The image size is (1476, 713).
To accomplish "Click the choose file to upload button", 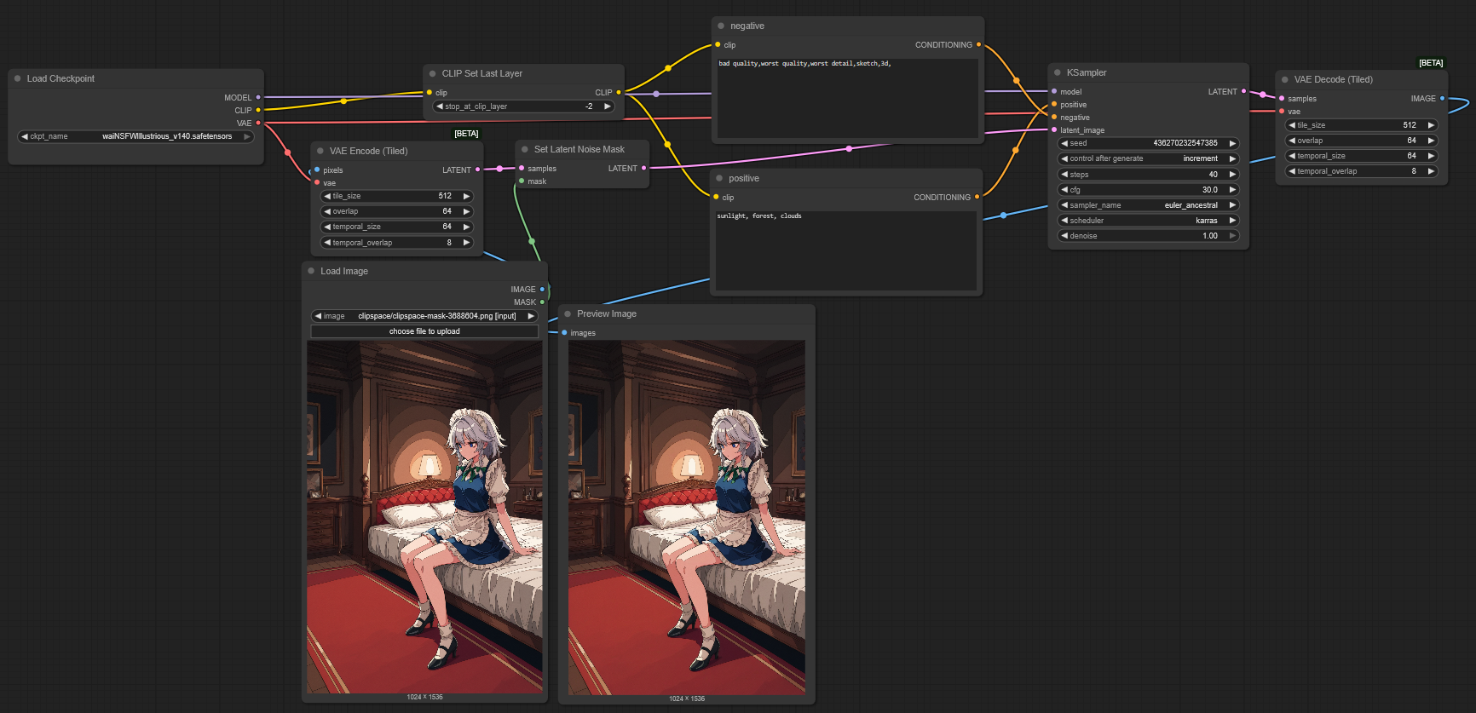I will [x=424, y=331].
